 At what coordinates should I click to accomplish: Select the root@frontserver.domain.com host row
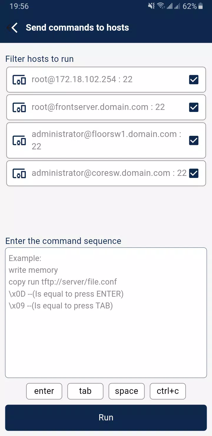(x=106, y=107)
